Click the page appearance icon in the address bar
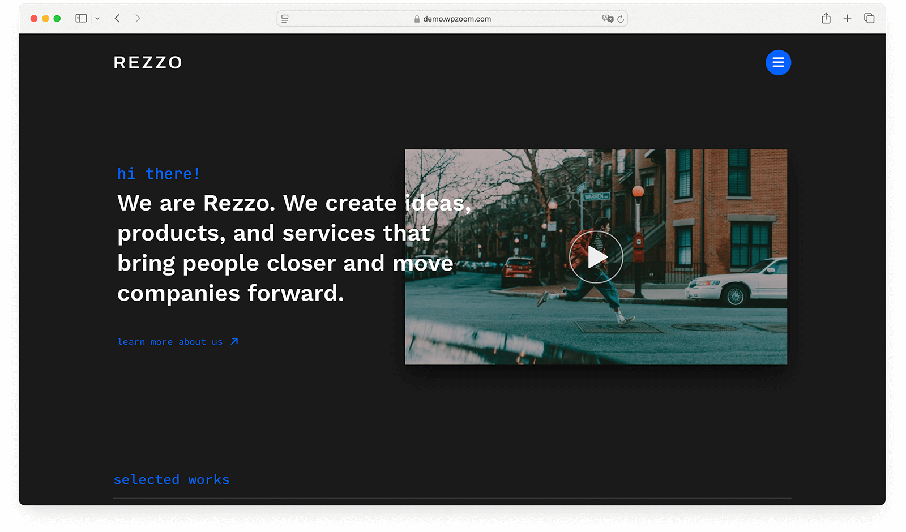Image resolution: width=906 pixels, height=532 pixels. pyautogui.click(x=284, y=19)
